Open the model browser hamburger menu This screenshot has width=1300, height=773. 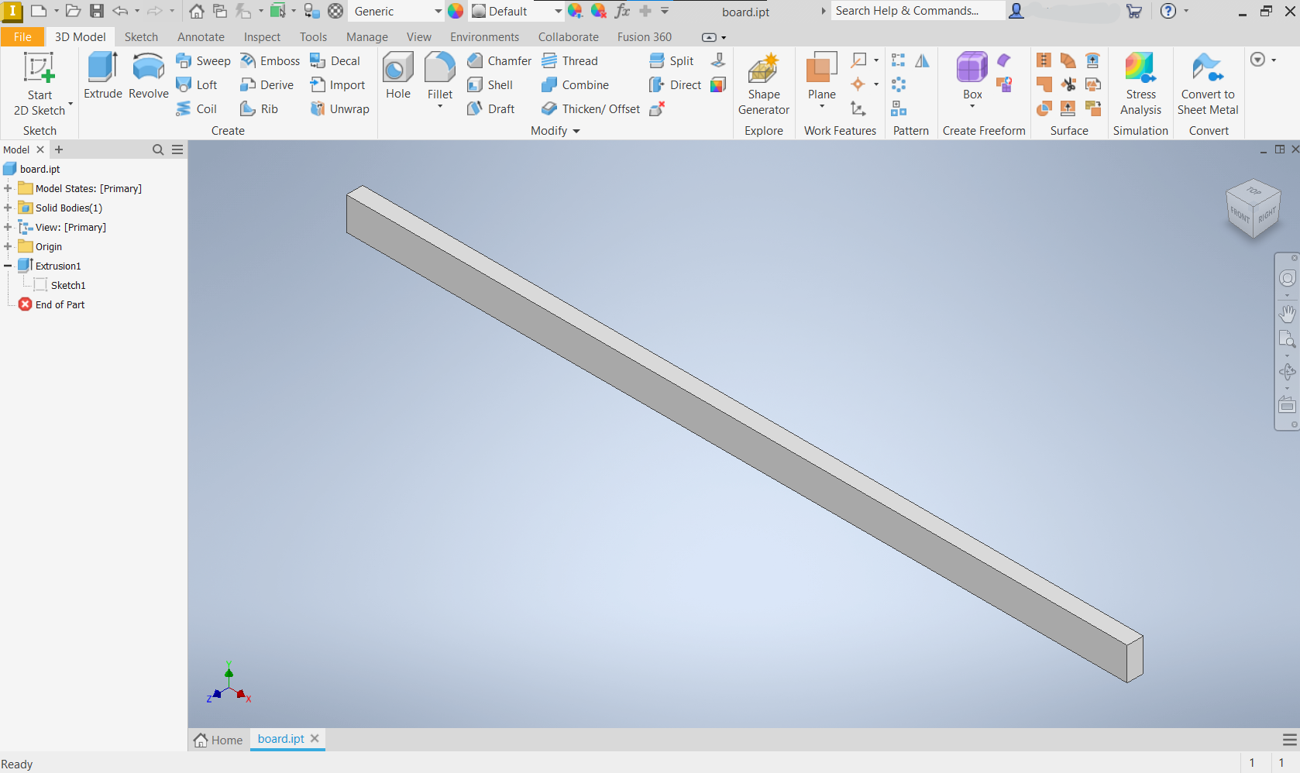[177, 149]
